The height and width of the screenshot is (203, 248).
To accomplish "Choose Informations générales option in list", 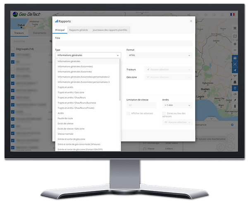I will point(87,61).
